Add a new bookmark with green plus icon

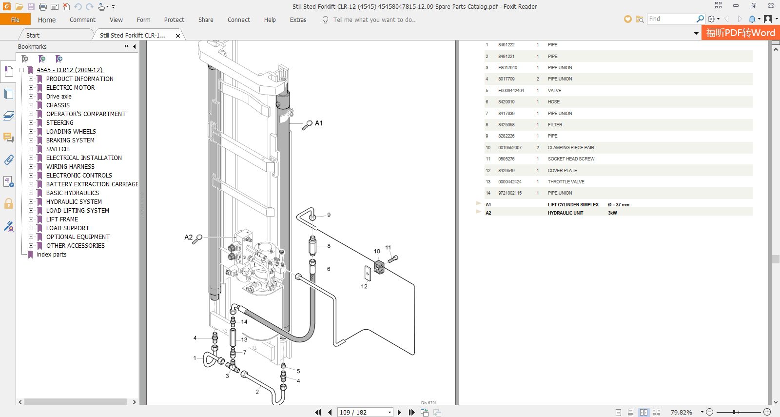click(x=42, y=59)
